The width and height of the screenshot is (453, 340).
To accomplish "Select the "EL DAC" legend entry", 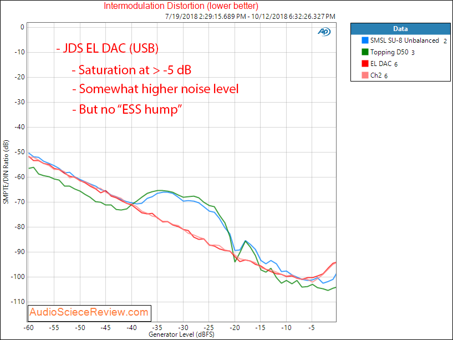I will [x=381, y=64].
